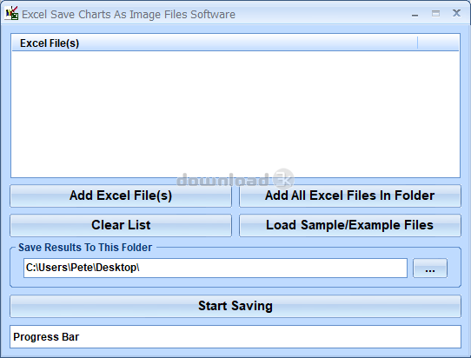Screen dimensions: 471x358
Task: Click the 'Save Results To This Folder' label
Action: tap(85, 248)
